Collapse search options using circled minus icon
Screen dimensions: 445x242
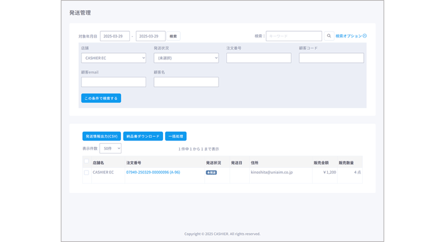tap(365, 36)
